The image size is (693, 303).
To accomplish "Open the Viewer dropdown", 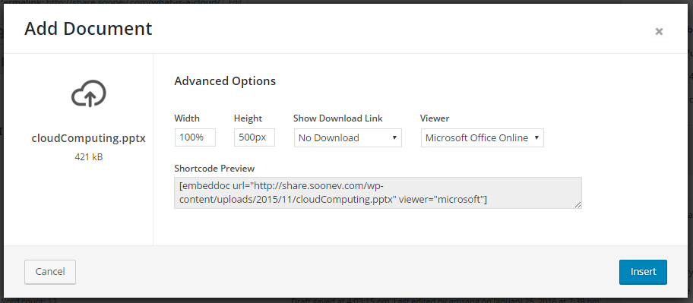I will click(483, 137).
